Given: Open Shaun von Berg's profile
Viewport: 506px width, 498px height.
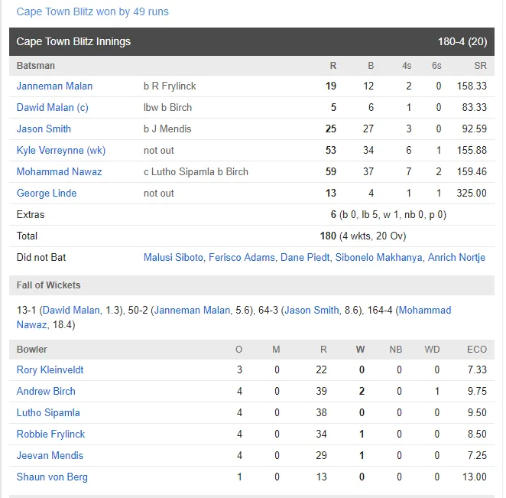Looking at the screenshot, I should pos(52,477).
